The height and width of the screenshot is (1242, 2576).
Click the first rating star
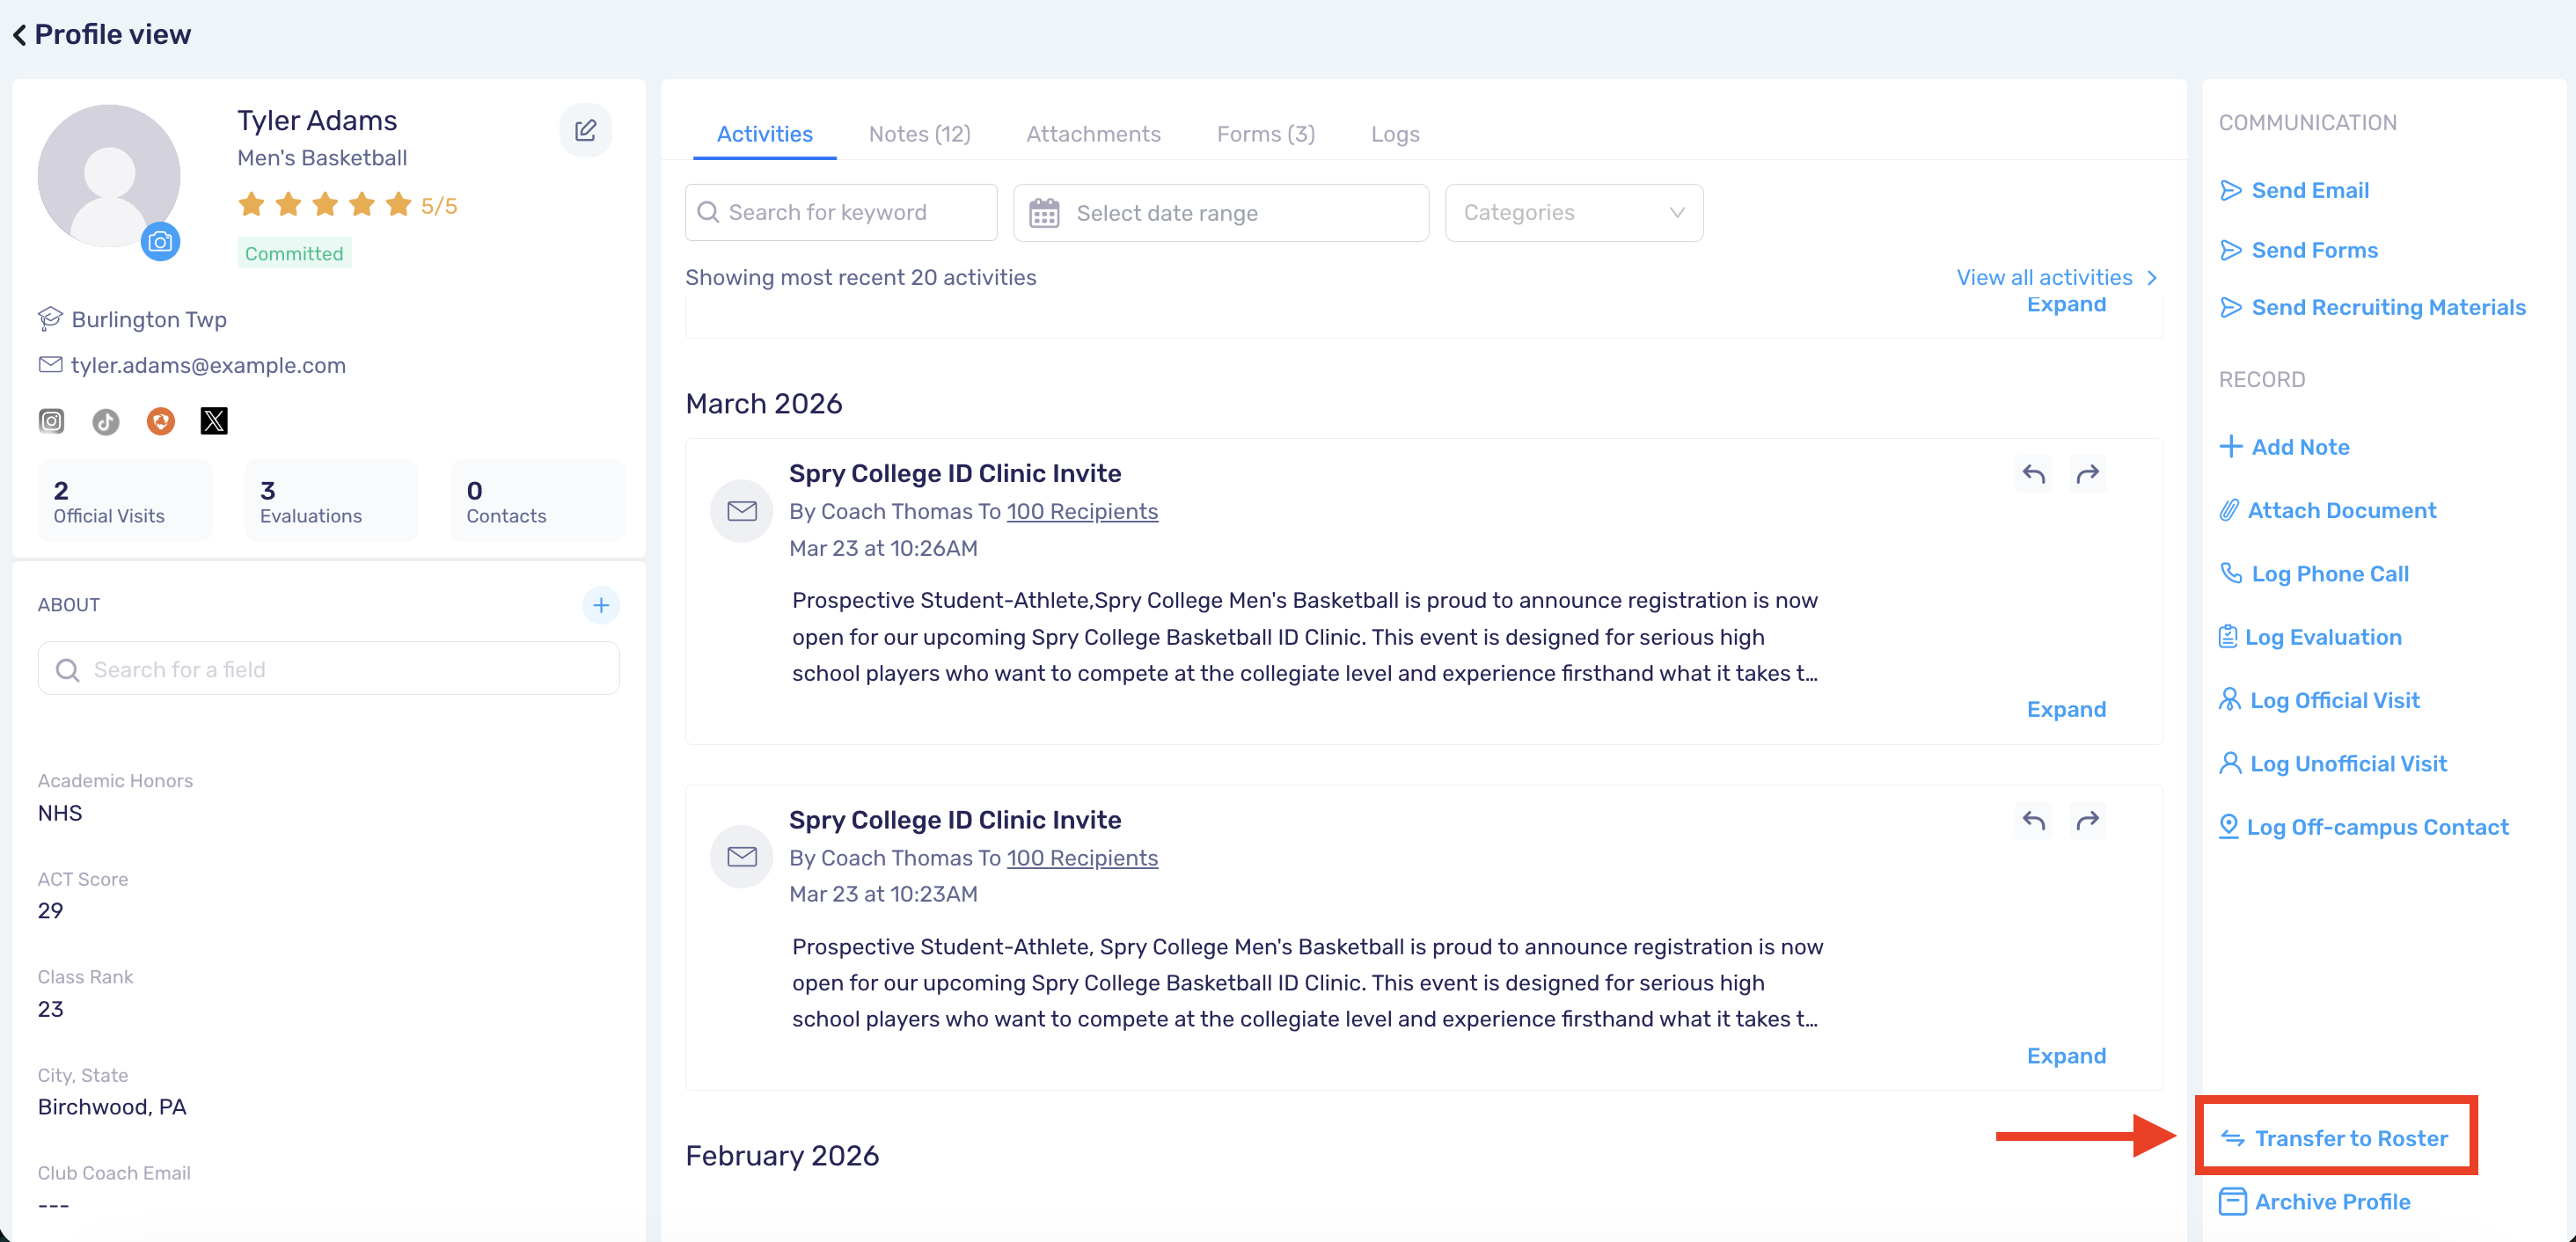(251, 205)
